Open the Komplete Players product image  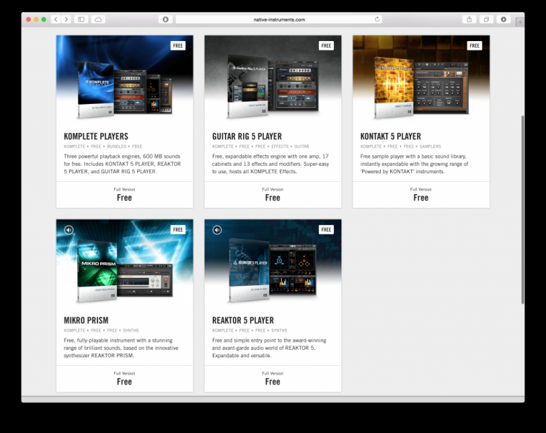125,80
